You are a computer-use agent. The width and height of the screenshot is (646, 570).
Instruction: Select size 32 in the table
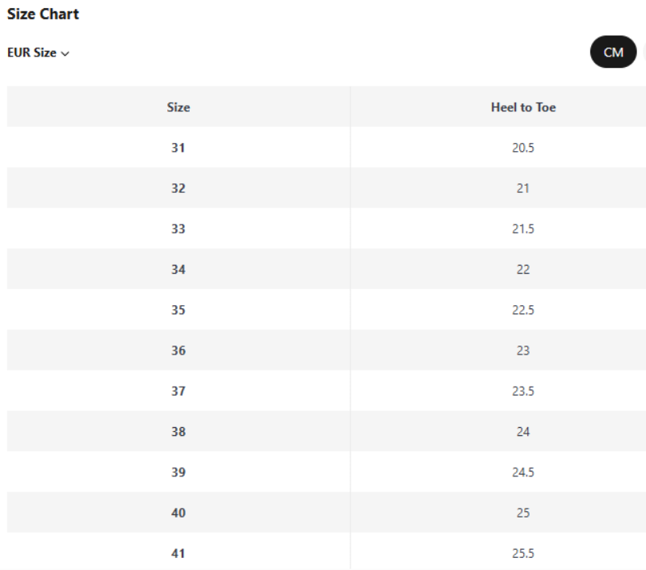178,188
